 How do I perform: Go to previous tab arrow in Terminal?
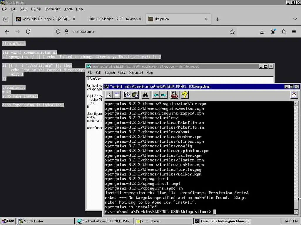pyautogui.click(x=156, y=95)
